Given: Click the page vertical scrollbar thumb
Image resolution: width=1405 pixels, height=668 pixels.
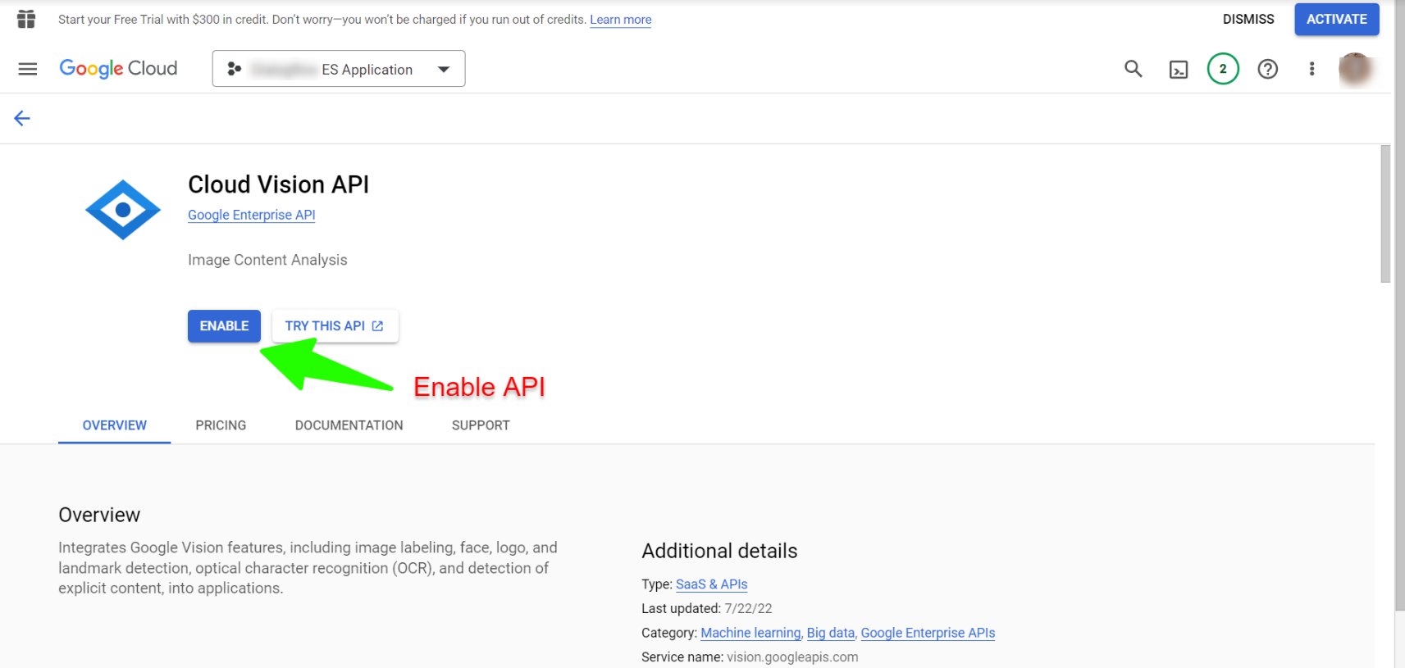Looking at the screenshot, I should click(1385, 214).
